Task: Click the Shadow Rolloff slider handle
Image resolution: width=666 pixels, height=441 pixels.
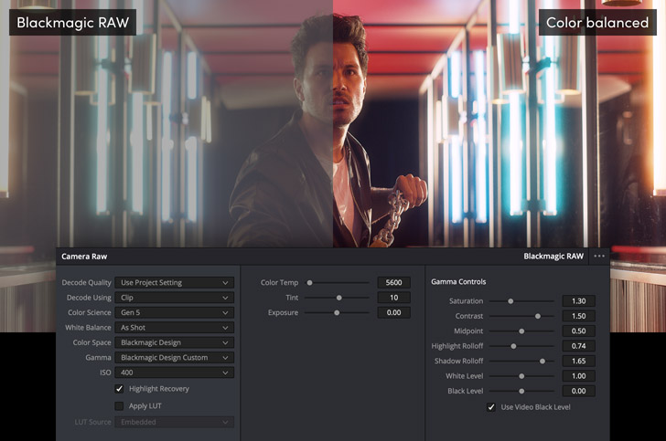Action: pyautogui.click(x=542, y=361)
